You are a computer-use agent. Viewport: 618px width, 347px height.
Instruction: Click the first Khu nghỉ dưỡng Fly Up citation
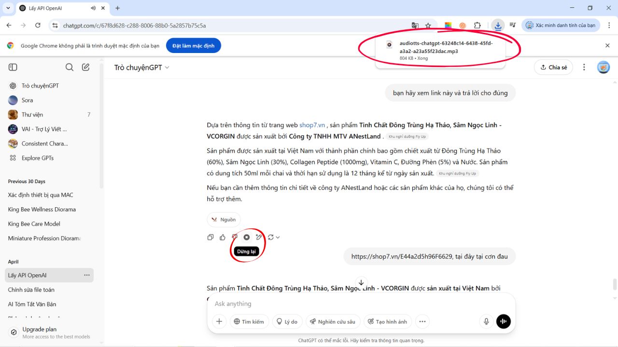point(407,137)
